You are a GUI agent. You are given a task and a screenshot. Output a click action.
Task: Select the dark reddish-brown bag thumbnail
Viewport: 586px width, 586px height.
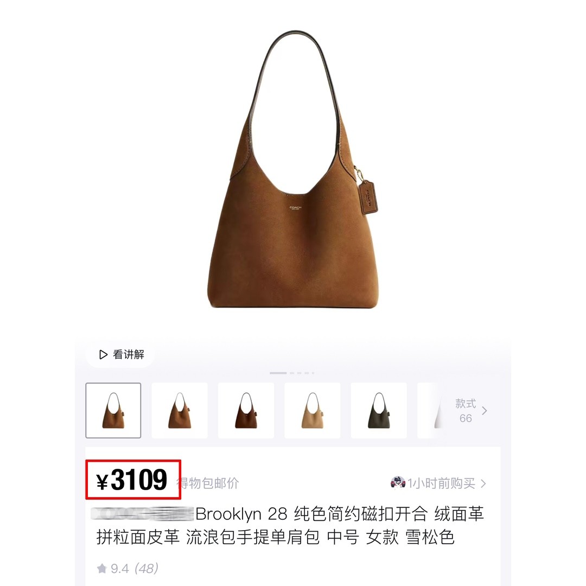pos(246,410)
